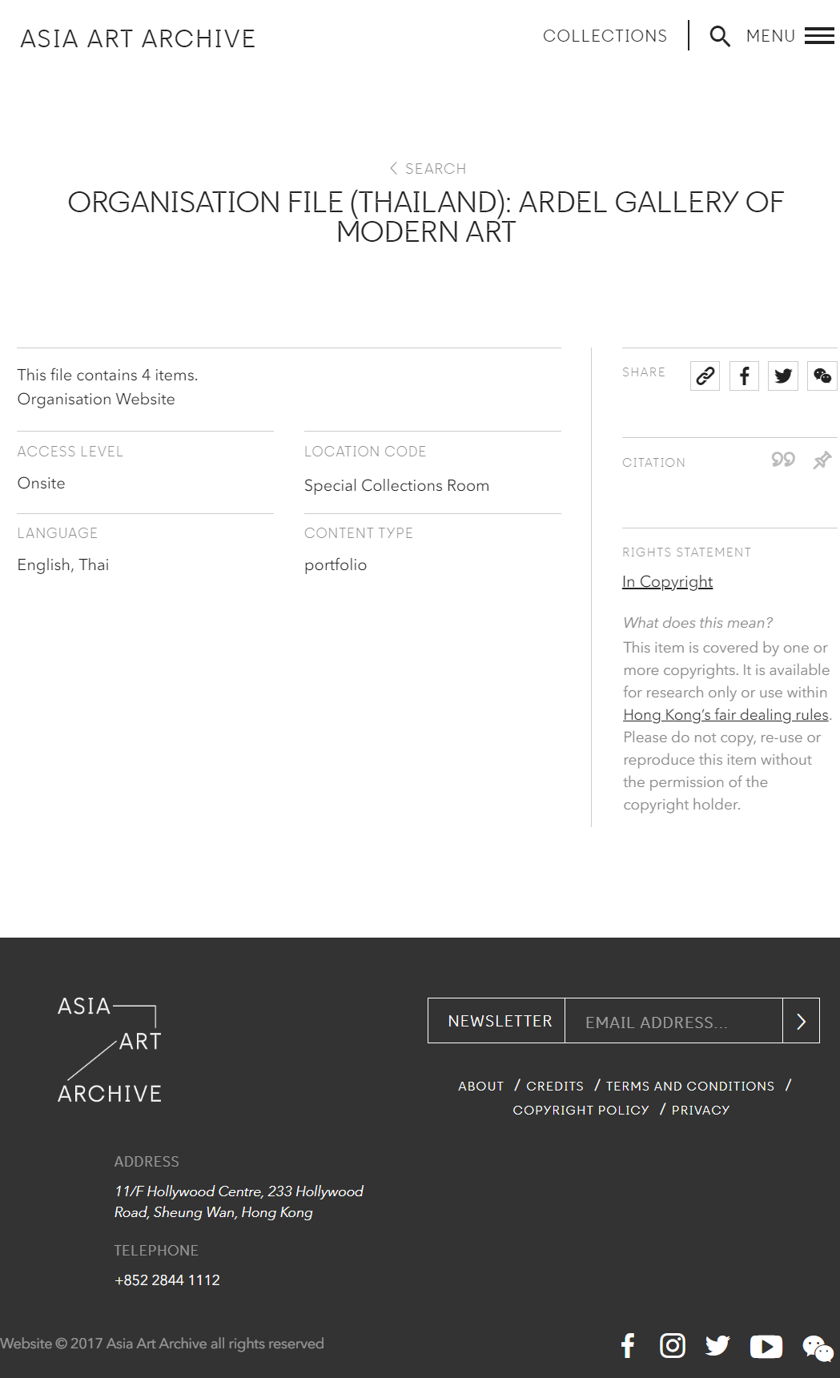Open the footer Instagram icon
This screenshot has width=840, height=1378.
(673, 1346)
